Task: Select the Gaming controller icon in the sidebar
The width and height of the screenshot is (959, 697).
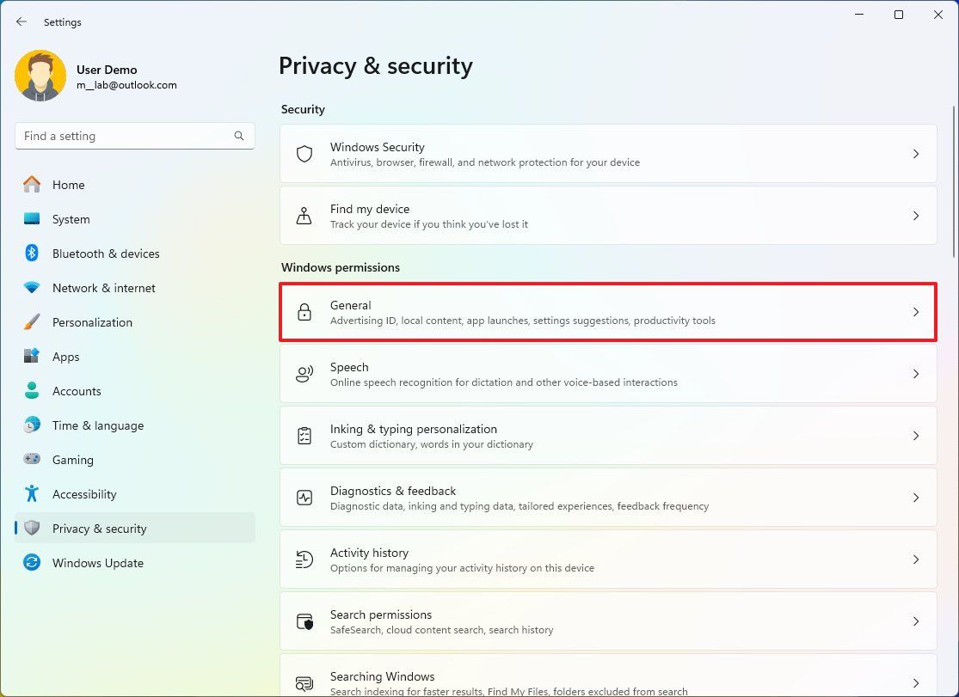Action: (x=32, y=460)
